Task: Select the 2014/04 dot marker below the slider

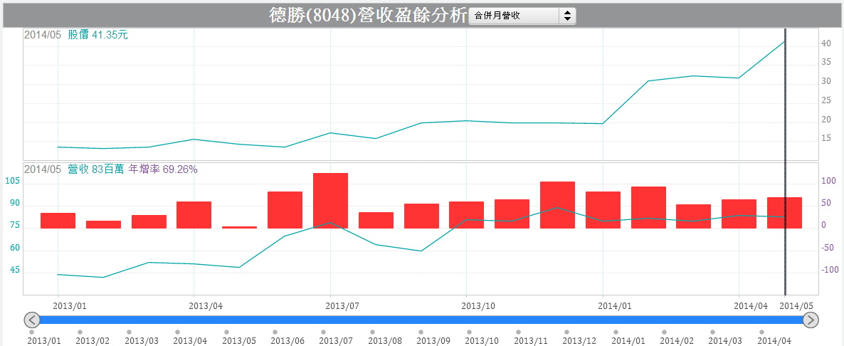Action: (x=761, y=332)
